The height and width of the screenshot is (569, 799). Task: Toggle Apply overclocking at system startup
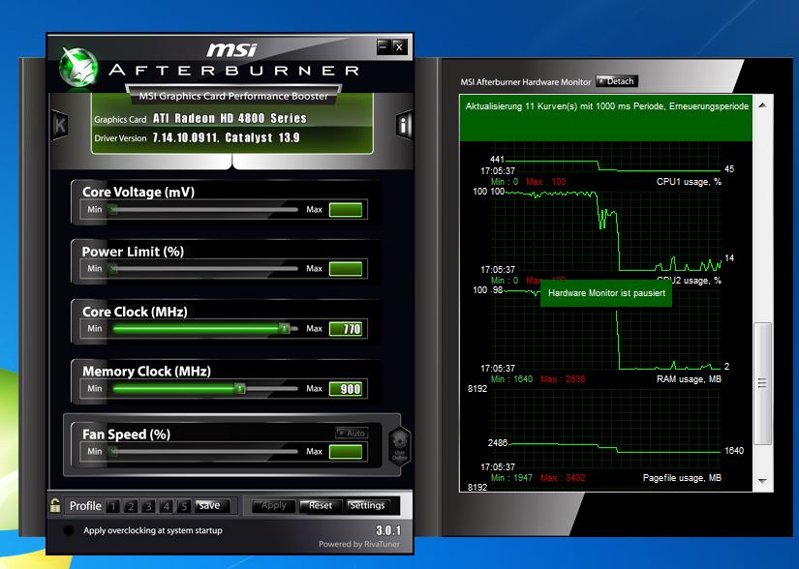(69, 530)
